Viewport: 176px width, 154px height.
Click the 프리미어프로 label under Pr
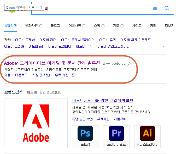[x=116, y=144]
